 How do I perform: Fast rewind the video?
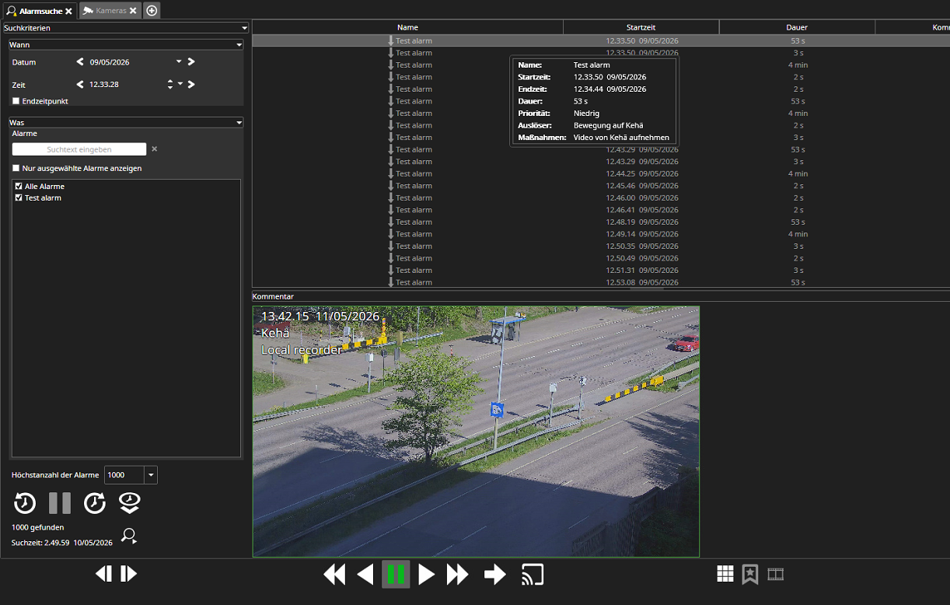pos(334,575)
